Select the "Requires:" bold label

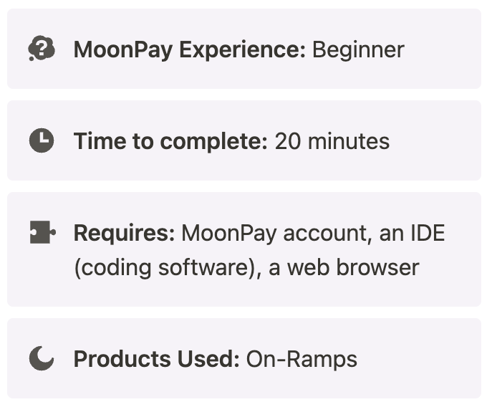point(124,233)
